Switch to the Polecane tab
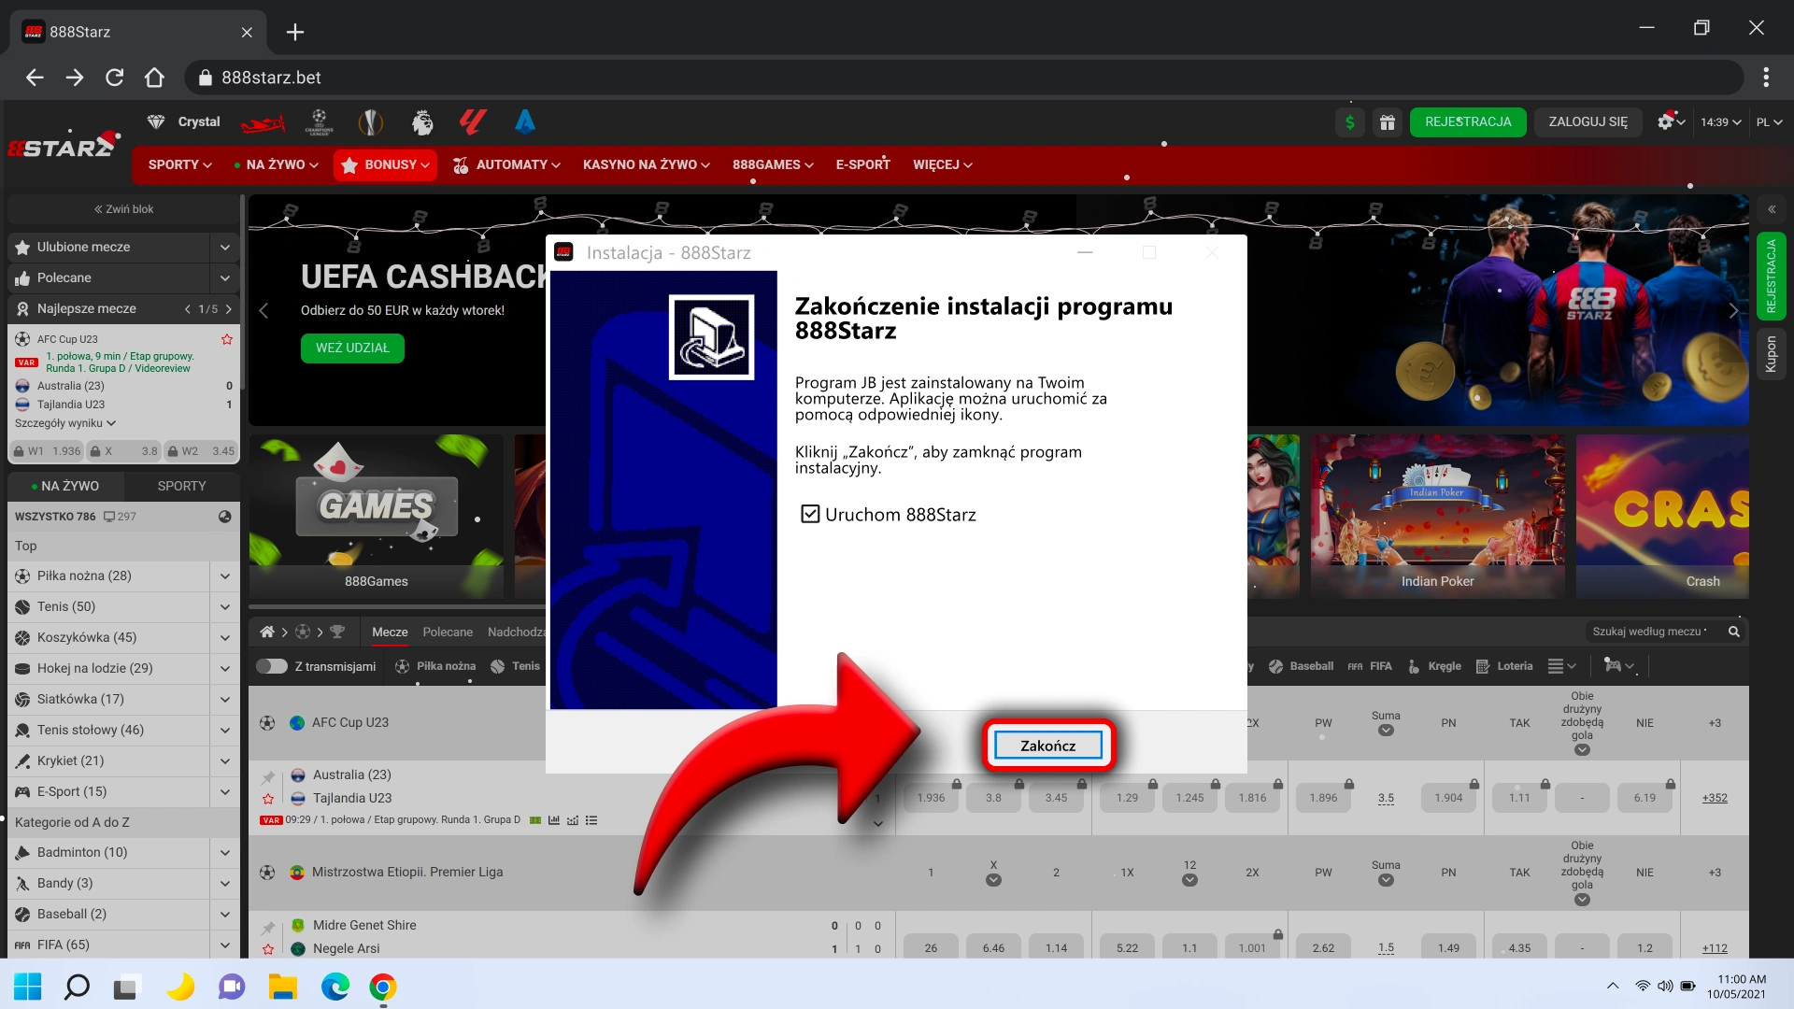 (x=448, y=632)
